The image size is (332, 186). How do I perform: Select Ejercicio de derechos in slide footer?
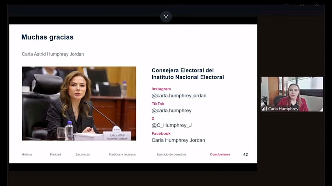(x=171, y=154)
